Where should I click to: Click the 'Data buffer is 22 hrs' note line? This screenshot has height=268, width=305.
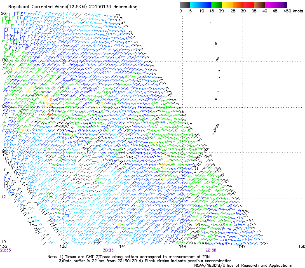pyautogui.click(x=145, y=261)
